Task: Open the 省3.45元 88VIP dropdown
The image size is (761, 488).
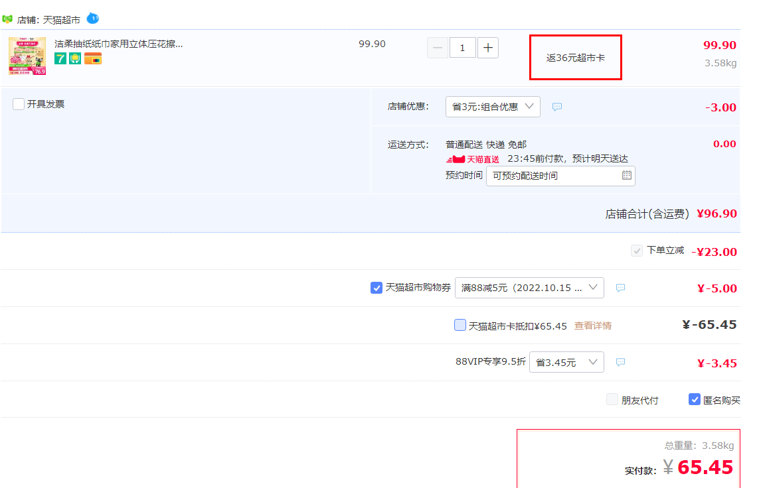Action: point(566,362)
